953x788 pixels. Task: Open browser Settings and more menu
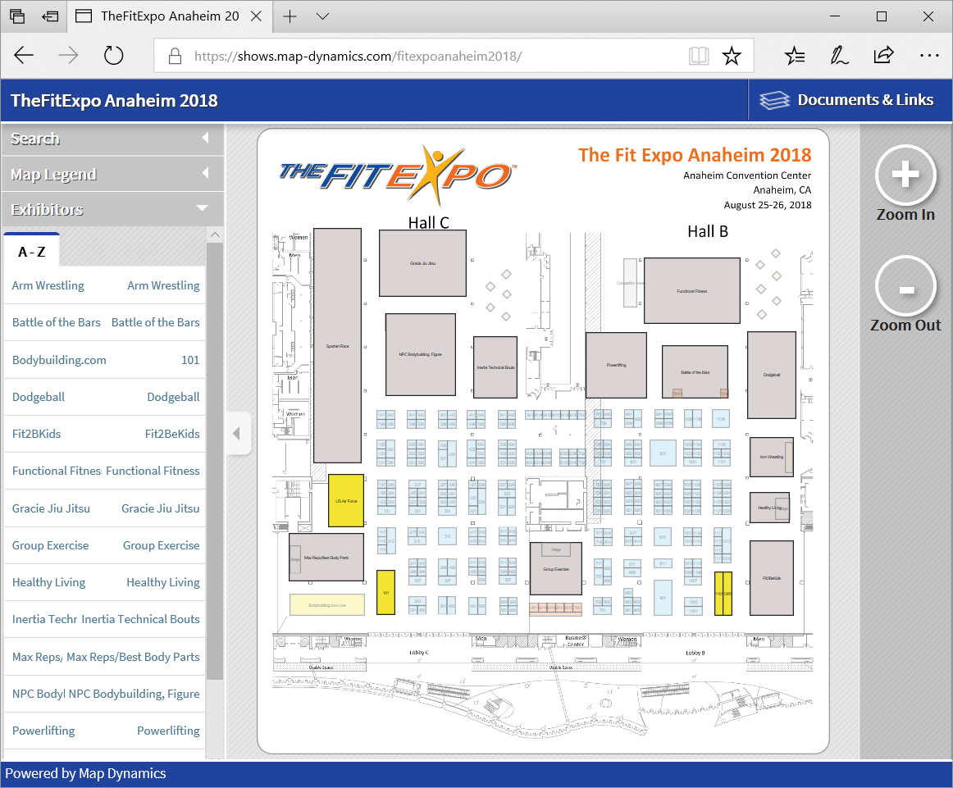coord(928,55)
